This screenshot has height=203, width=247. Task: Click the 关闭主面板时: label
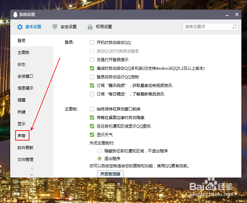pyautogui.click(x=102, y=143)
